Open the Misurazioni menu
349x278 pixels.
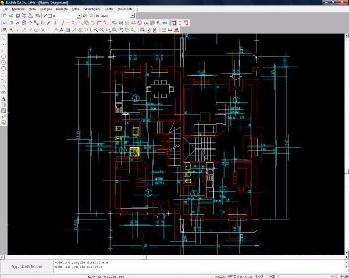coord(91,9)
